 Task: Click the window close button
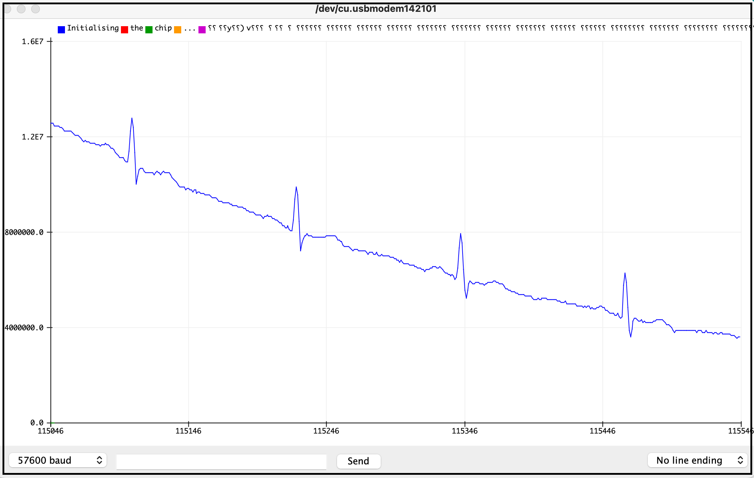tap(7, 9)
